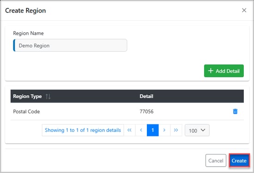Image resolution: width=254 pixels, height=173 pixels.
Task: Delete the 77056 postal code detail
Action: [x=235, y=111]
